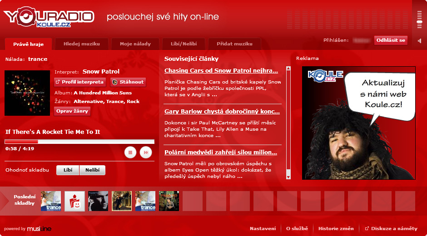Open the YouRadio Koule.cz logo
Viewport: 427px width, 236px height.
(49, 17)
